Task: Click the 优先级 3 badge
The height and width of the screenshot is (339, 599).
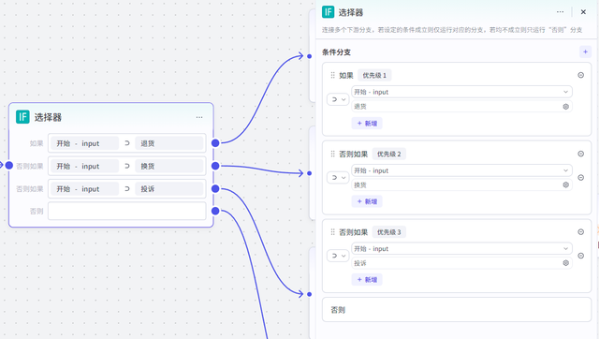Action: (x=389, y=232)
